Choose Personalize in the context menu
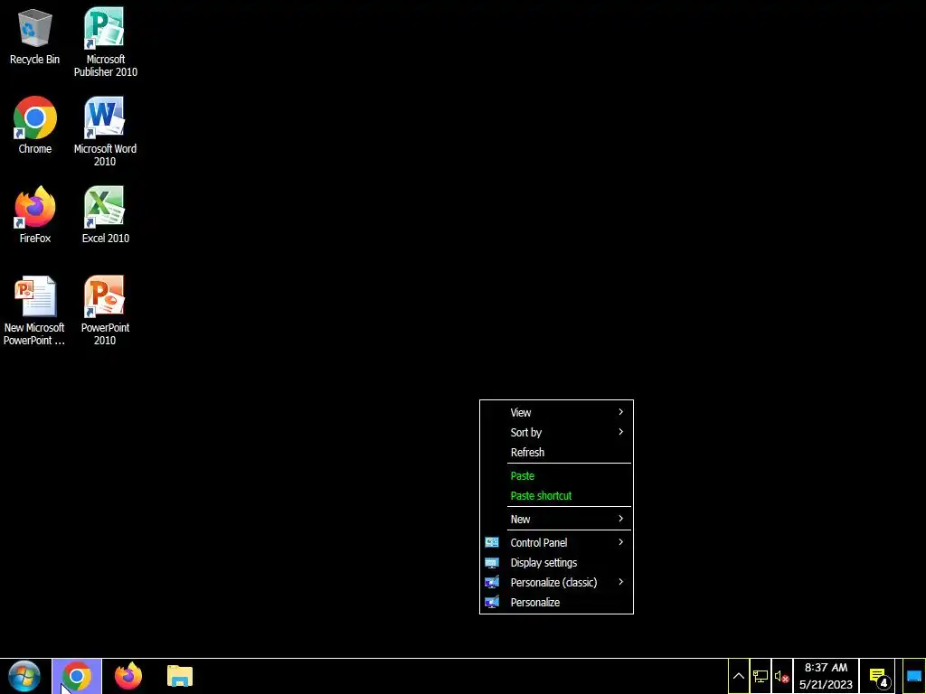 point(556,603)
